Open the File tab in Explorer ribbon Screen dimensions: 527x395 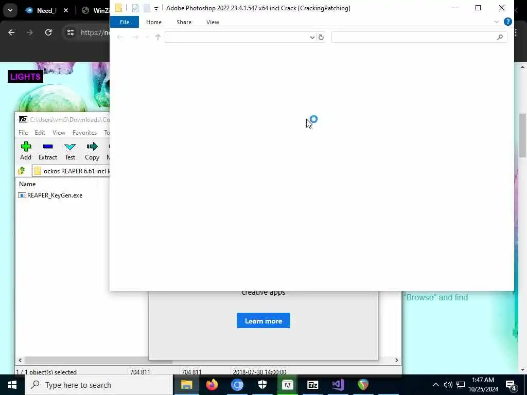click(x=125, y=22)
